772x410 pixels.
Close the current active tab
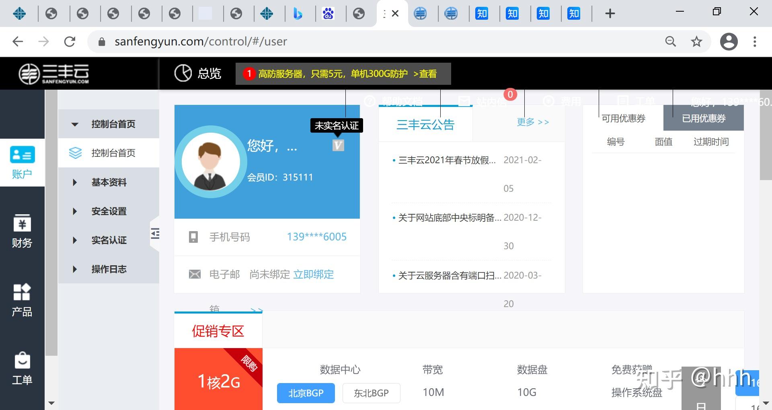coord(395,13)
